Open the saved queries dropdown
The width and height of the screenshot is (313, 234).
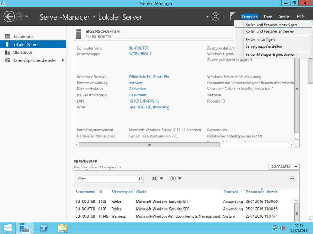pyautogui.click(x=176, y=179)
